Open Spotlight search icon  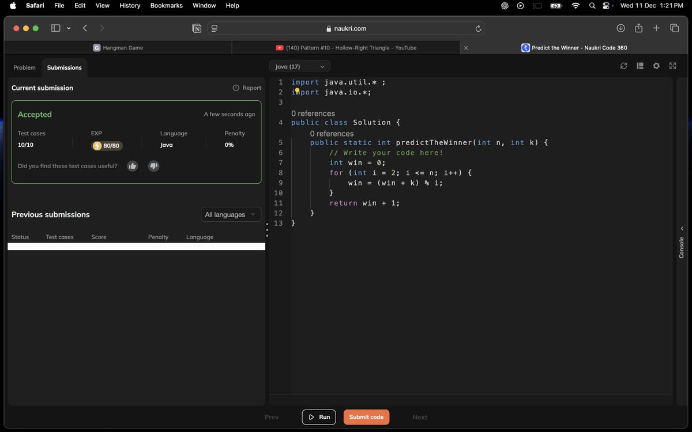click(x=592, y=6)
